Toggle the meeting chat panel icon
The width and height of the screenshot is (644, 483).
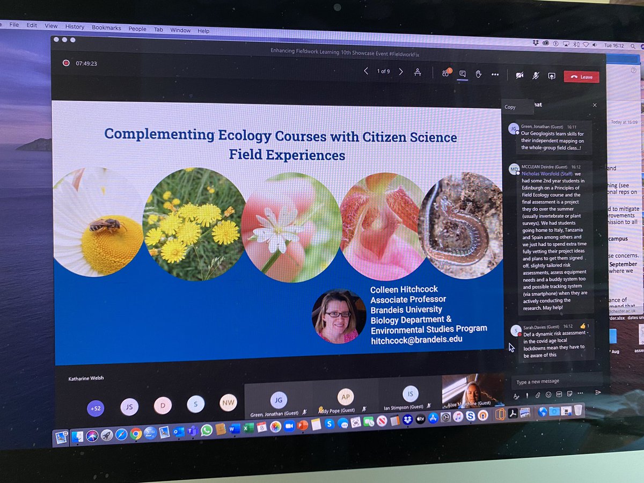click(x=462, y=74)
